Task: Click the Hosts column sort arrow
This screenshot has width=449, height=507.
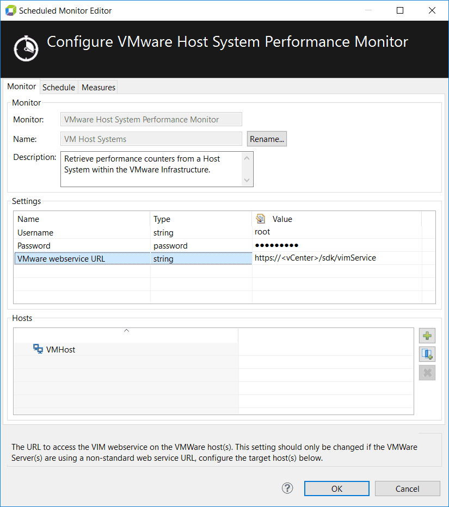Action: pyautogui.click(x=126, y=330)
